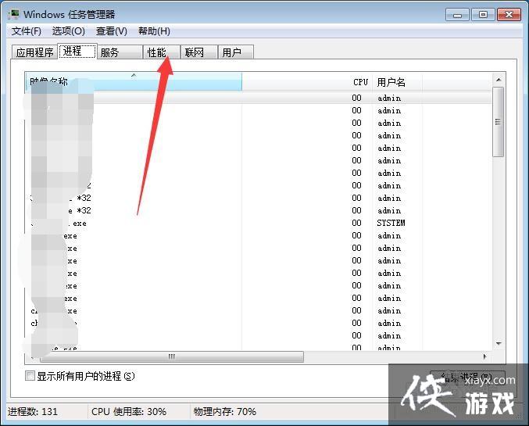Click the vertical scrollbar thumb
The image size is (529, 426).
(x=499, y=122)
